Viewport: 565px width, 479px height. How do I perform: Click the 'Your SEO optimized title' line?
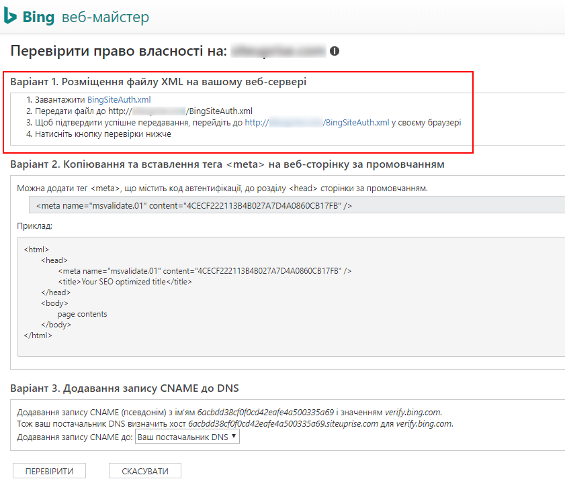click(125, 282)
